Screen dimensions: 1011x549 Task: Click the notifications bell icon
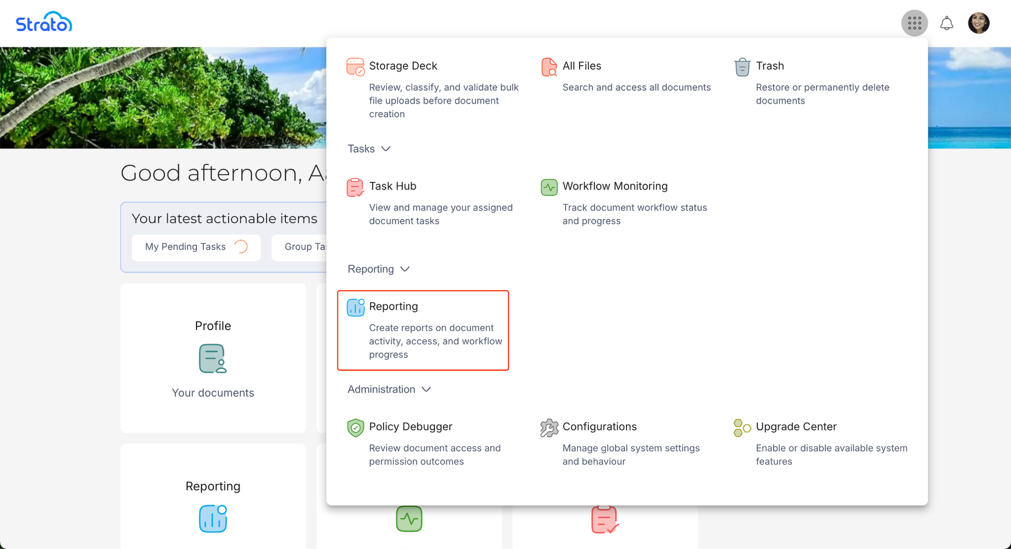coord(946,23)
